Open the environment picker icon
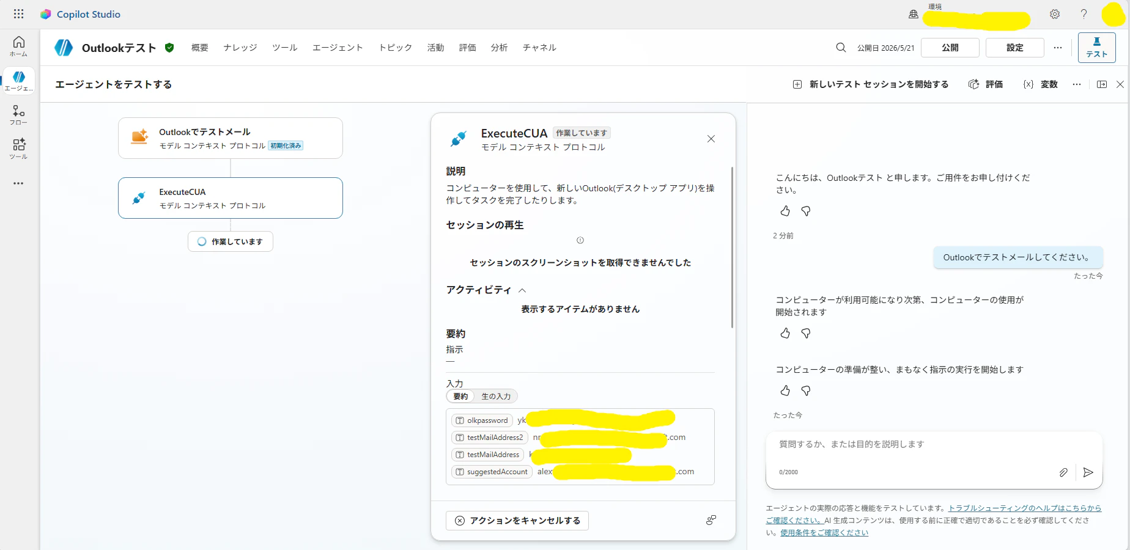 914,14
